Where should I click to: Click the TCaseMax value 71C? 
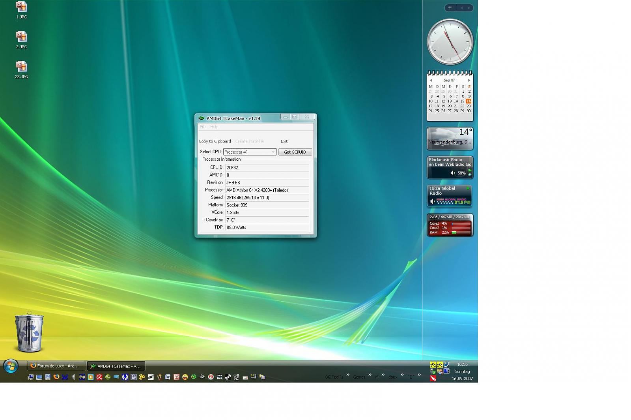coord(267,220)
